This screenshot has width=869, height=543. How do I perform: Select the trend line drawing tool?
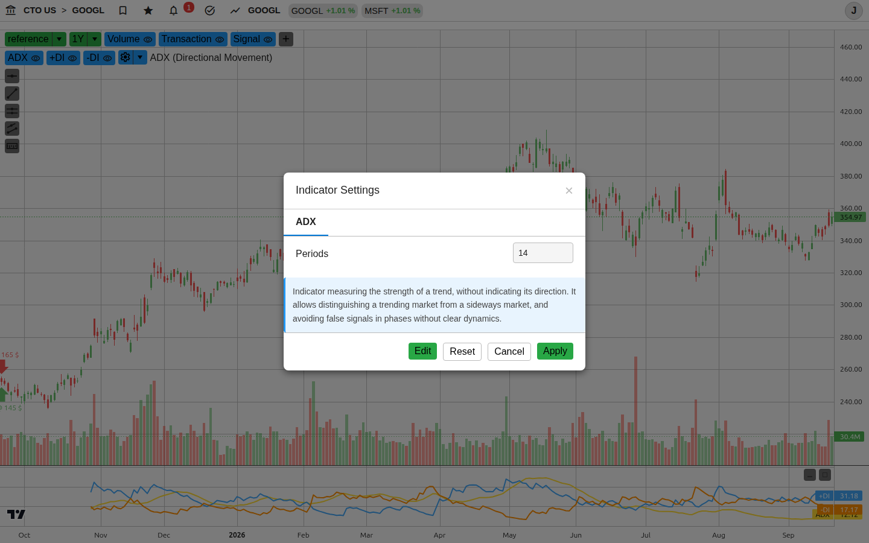[12, 94]
